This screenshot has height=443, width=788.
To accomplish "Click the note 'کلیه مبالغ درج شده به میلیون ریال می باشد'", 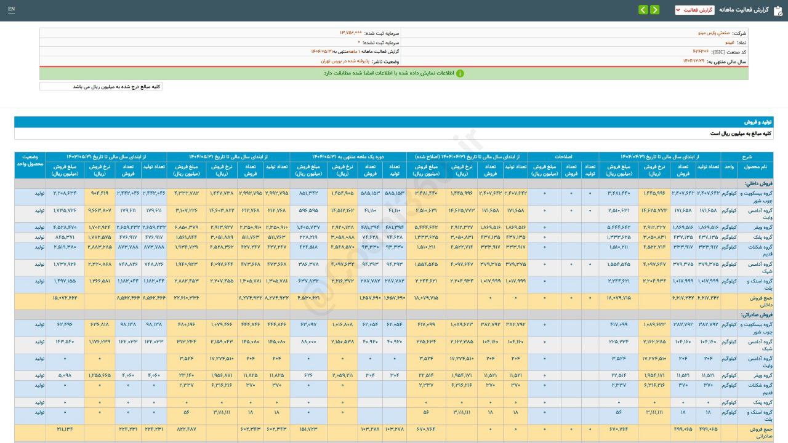I will pyautogui.click(x=116, y=87).
